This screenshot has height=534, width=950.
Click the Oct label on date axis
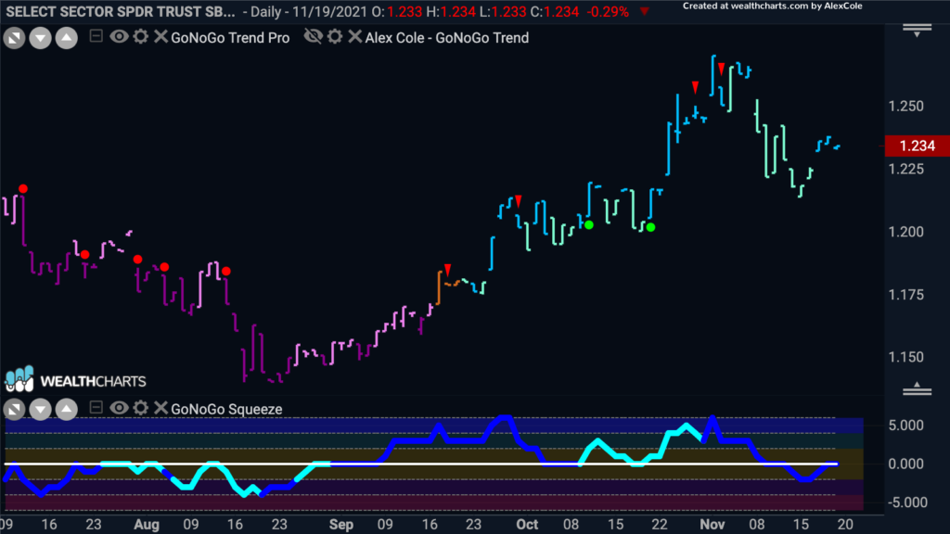(527, 525)
